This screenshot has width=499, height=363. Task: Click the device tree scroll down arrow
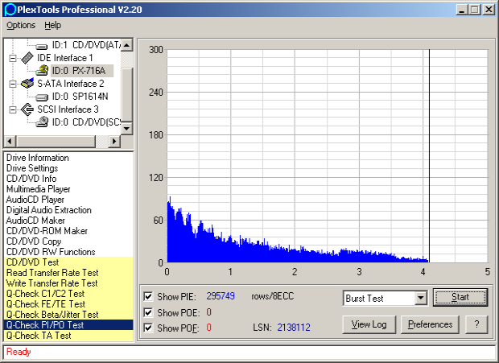127,129
